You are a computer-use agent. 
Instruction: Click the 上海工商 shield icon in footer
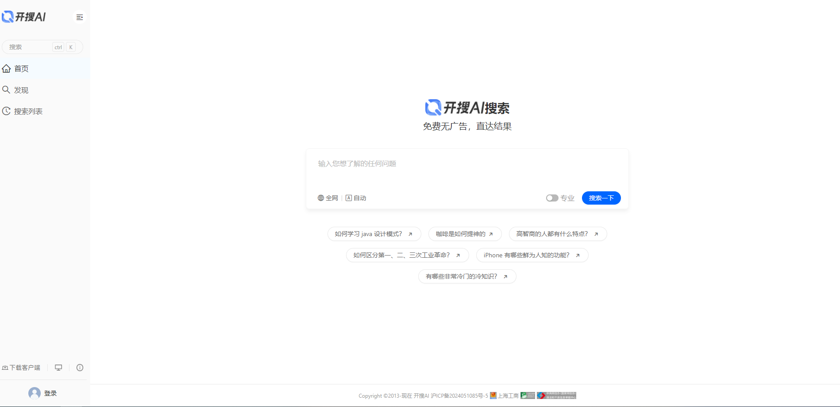[493, 395]
